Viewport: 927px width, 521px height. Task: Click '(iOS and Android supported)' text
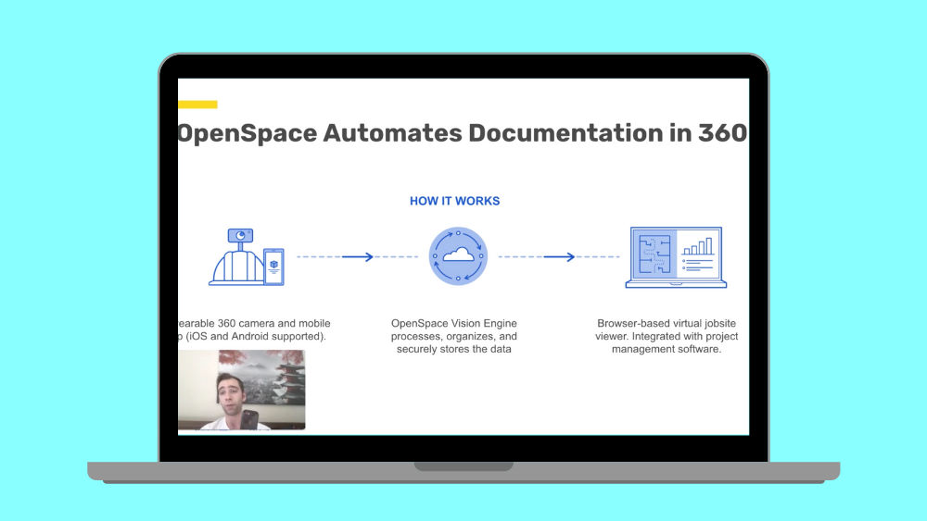[x=256, y=336]
